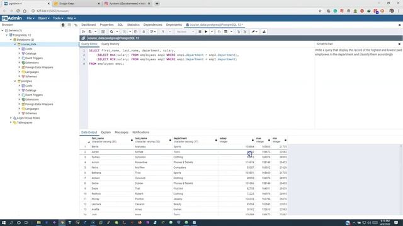Collapse the postgres database node
Viewport: 403px width, 226px height.
[x=15, y=81]
